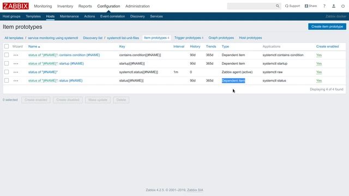Toggle Create enabled Yes for startup row
Screen dimensions: 349x196
[319, 63]
